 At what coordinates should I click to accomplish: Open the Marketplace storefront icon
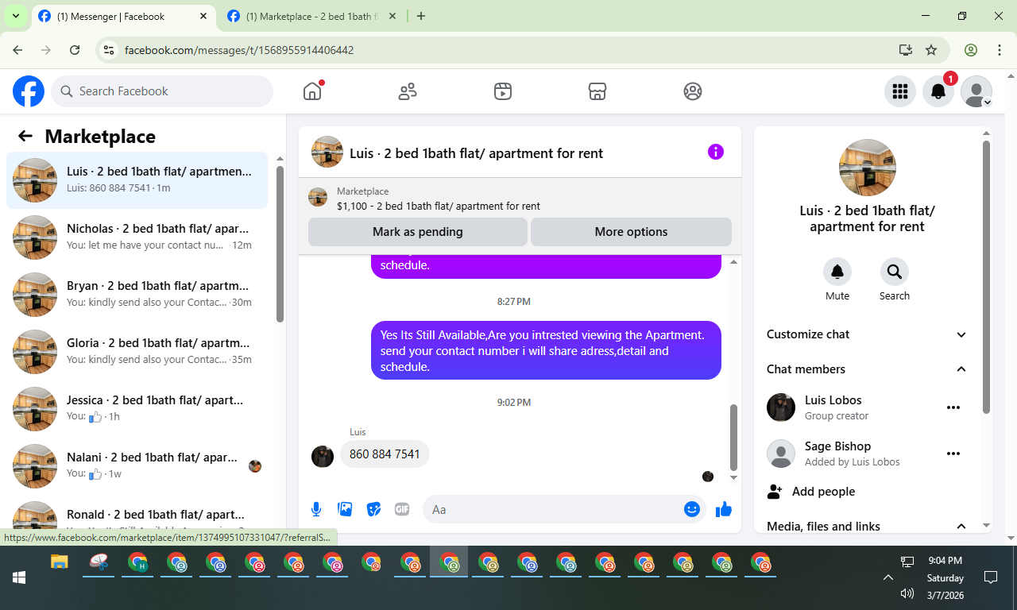tap(597, 91)
